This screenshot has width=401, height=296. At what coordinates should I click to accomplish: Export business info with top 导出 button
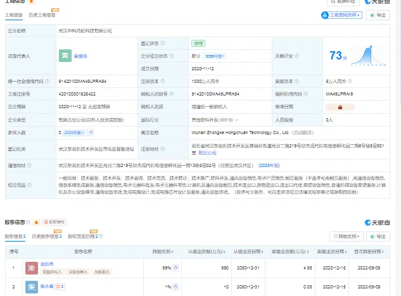tap(378, 15)
